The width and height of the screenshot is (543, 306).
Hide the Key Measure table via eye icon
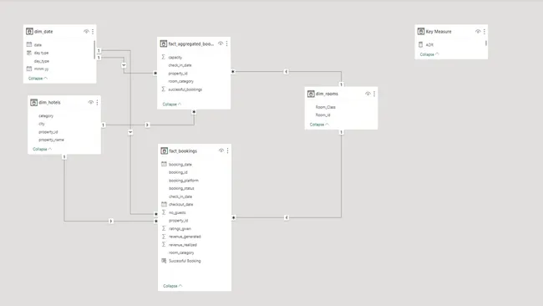point(478,32)
